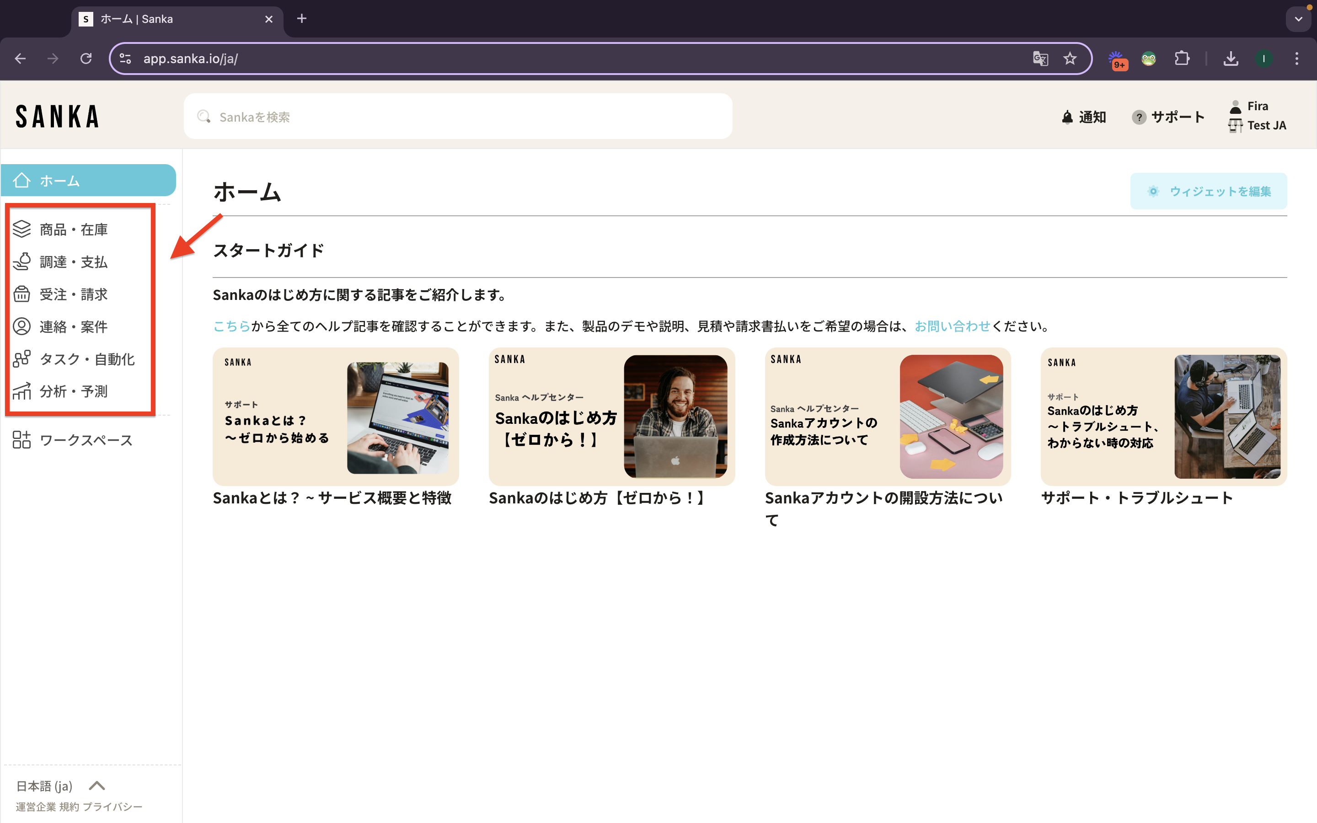The width and height of the screenshot is (1317, 823).
Task: Click the サポート question mark icon
Action: point(1139,117)
